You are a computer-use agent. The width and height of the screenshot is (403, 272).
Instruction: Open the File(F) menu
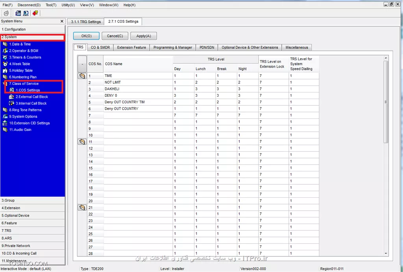click(x=7, y=5)
